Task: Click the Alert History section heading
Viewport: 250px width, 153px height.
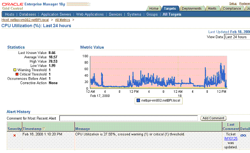Action: coord(19,112)
